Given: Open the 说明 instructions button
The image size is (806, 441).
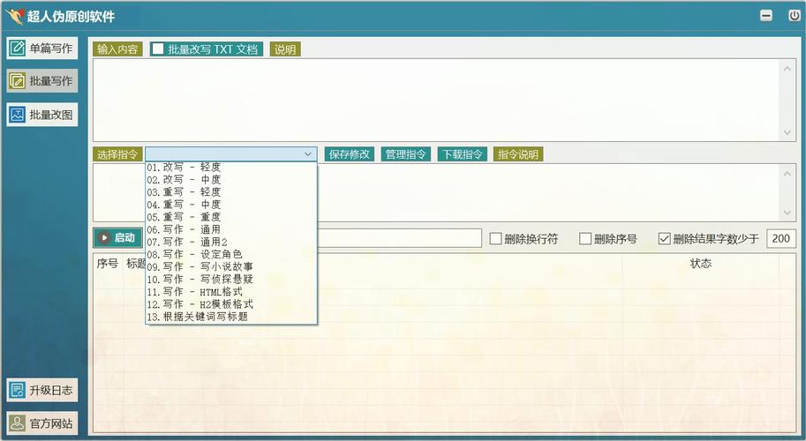Looking at the screenshot, I should point(285,49).
